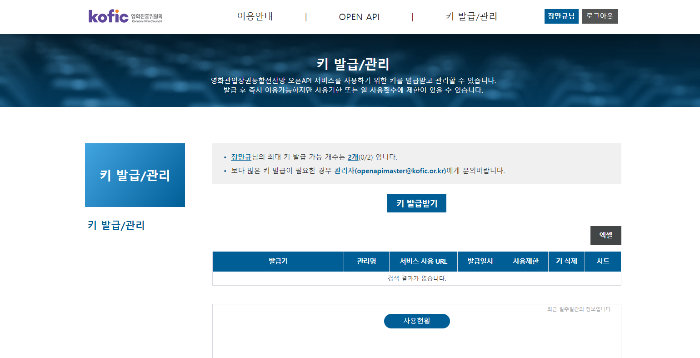700x358 pixels.
Task: Select the 키 발급/관리 sidebar link
Action: coord(116,225)
